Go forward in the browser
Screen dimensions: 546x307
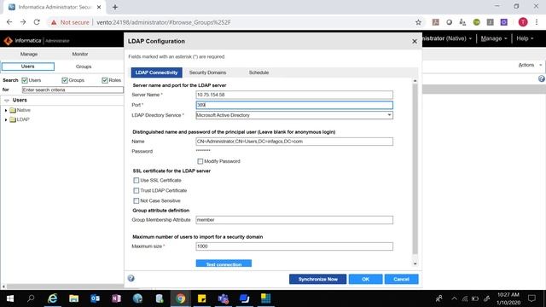[23, 22]
